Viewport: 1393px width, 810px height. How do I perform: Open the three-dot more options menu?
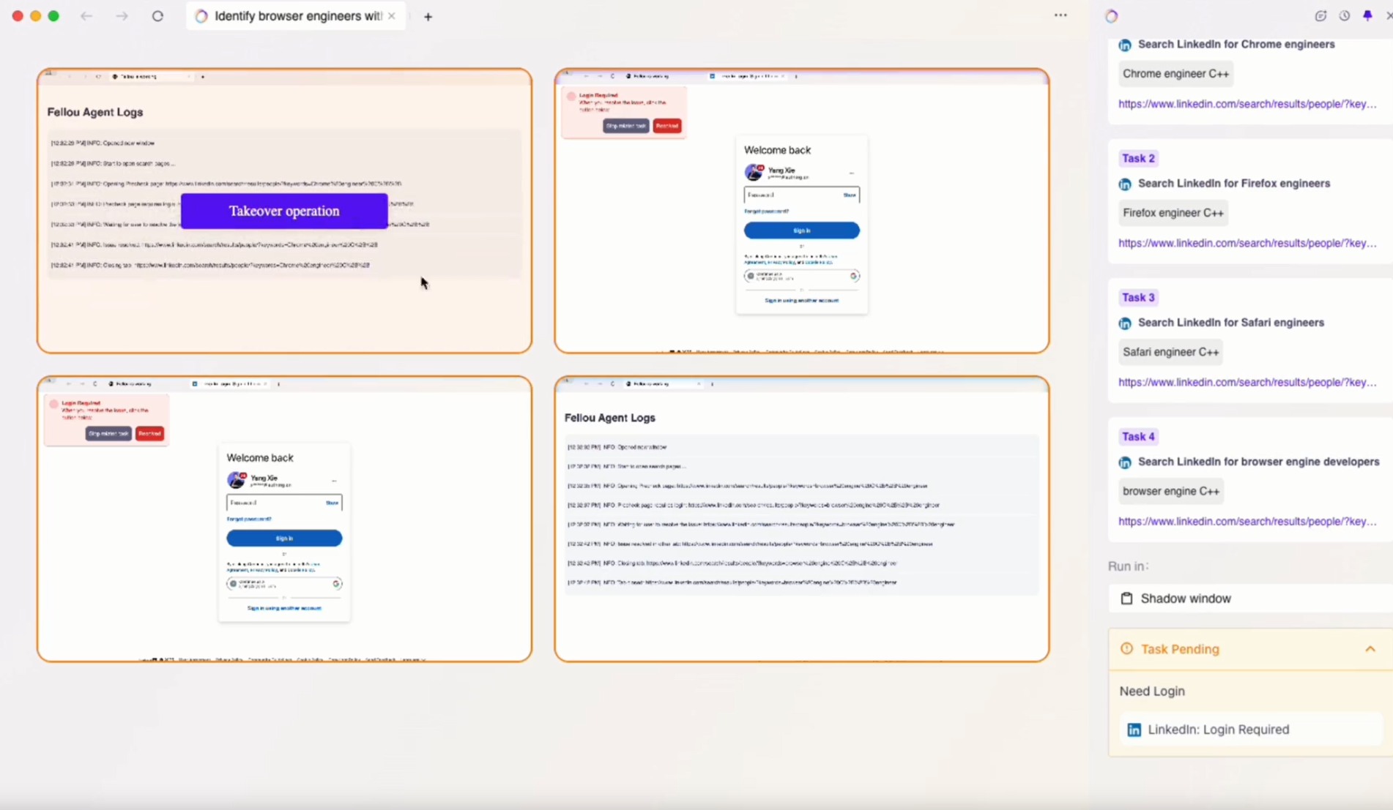(x=1060, y=15)
